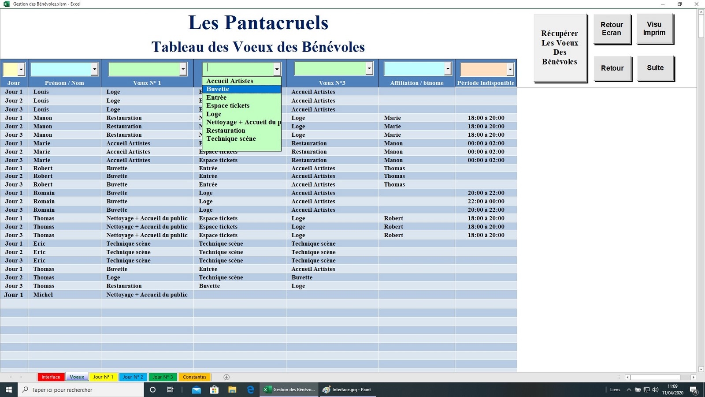Switch to the Interface sheet tab
Screen dimensions: 705x397
51,377
